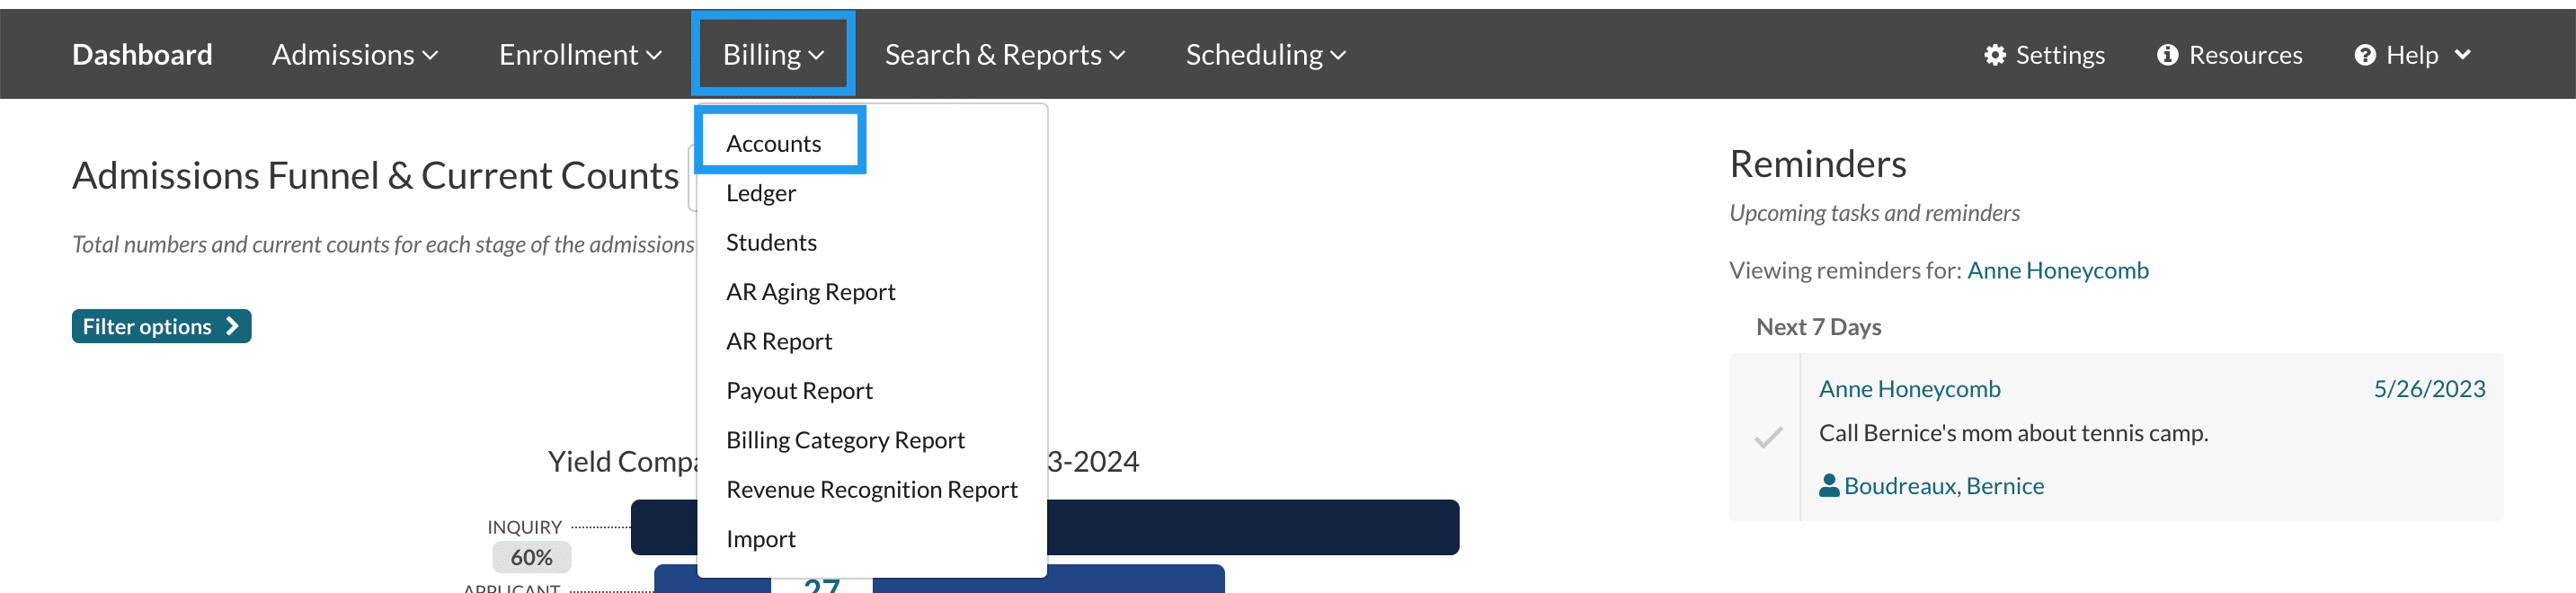
Task: Choose Ledger in the Billing menu
Action: [760, 193]
